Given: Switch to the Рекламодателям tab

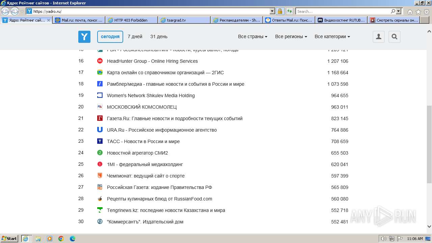Looking at the screenshot, I should coord(237,20).
